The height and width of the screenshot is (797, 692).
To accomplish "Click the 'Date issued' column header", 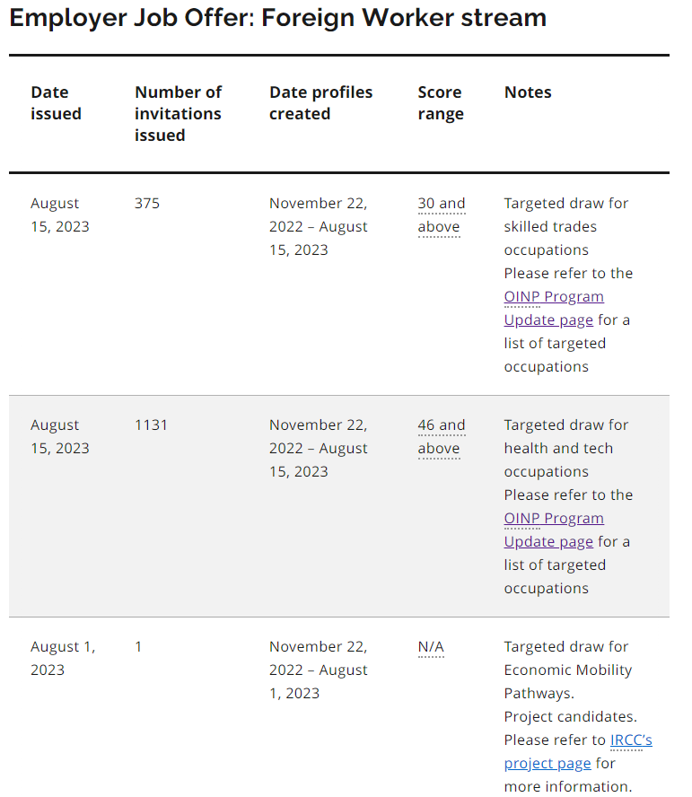I will [56, 102].
